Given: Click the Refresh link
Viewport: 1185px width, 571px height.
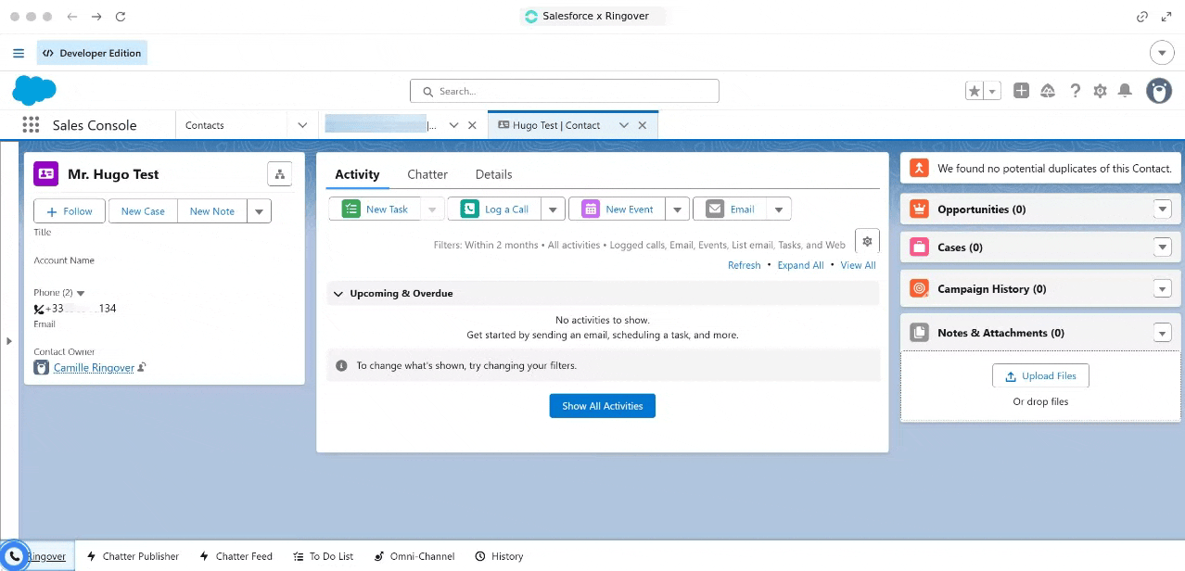Looking at the screenshot, I should pyautogui.click(x=745, y=265).
